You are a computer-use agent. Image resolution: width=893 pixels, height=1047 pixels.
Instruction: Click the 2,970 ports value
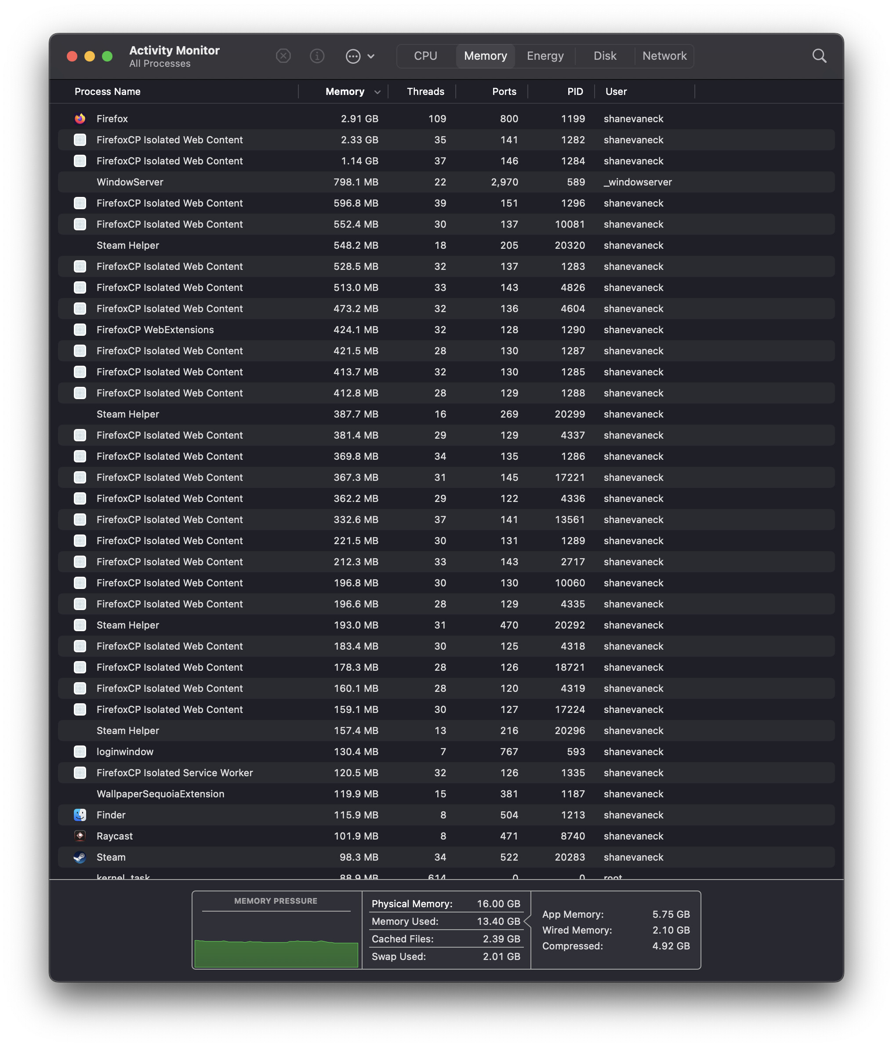tap(504, 182)
